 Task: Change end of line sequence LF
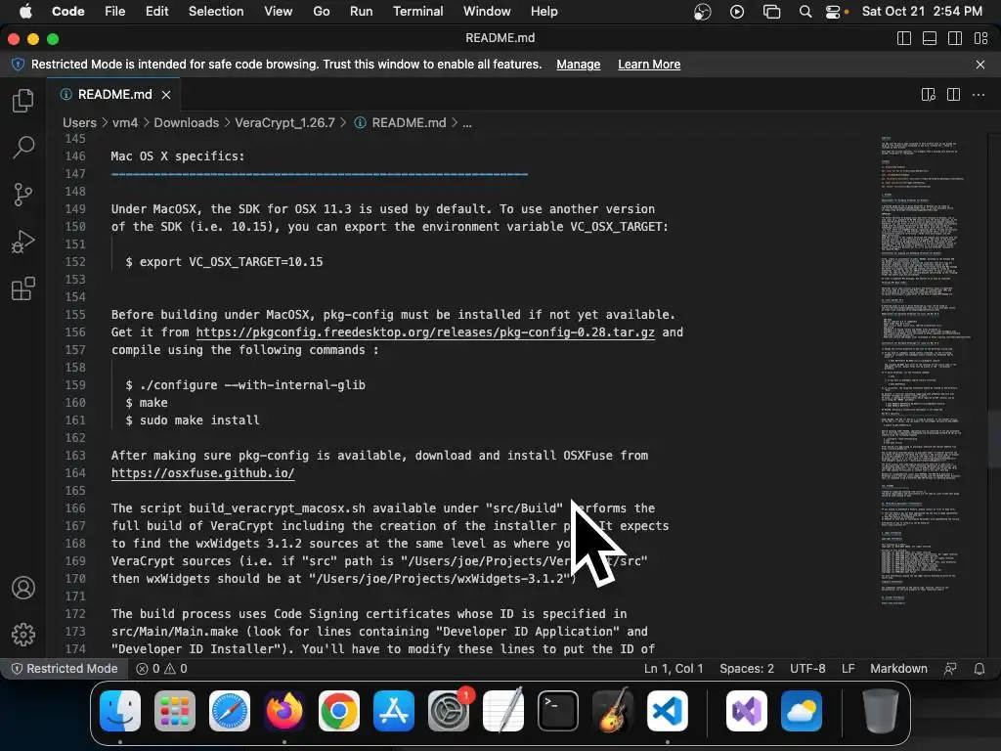click(848, 669)
